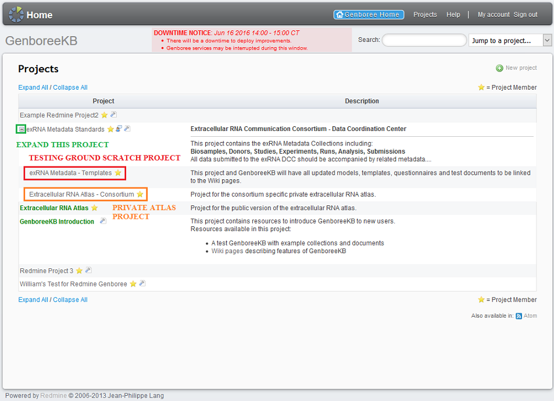Viewport: 554px width, 401px height.
Task: Click the Genboree logo next to Home
Action: pyautogui.click(x=16, y=15)
